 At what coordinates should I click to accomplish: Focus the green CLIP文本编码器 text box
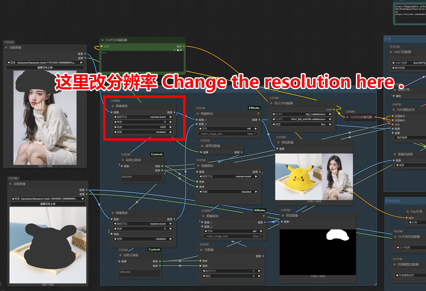point(143,61)
